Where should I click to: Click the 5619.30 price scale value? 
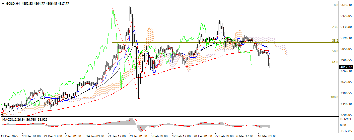tap(347, 5)
